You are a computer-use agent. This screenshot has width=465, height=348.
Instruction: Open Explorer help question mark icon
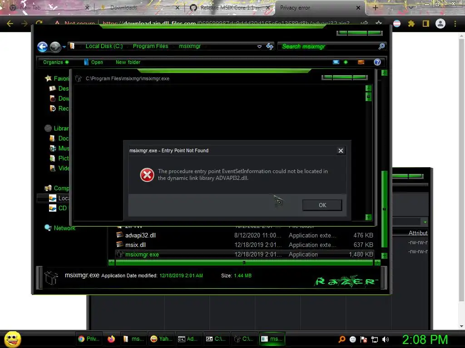[377, 62]
